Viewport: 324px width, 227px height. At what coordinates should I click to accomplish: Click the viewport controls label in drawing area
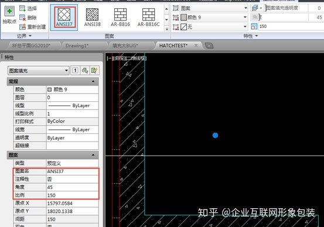127,59
